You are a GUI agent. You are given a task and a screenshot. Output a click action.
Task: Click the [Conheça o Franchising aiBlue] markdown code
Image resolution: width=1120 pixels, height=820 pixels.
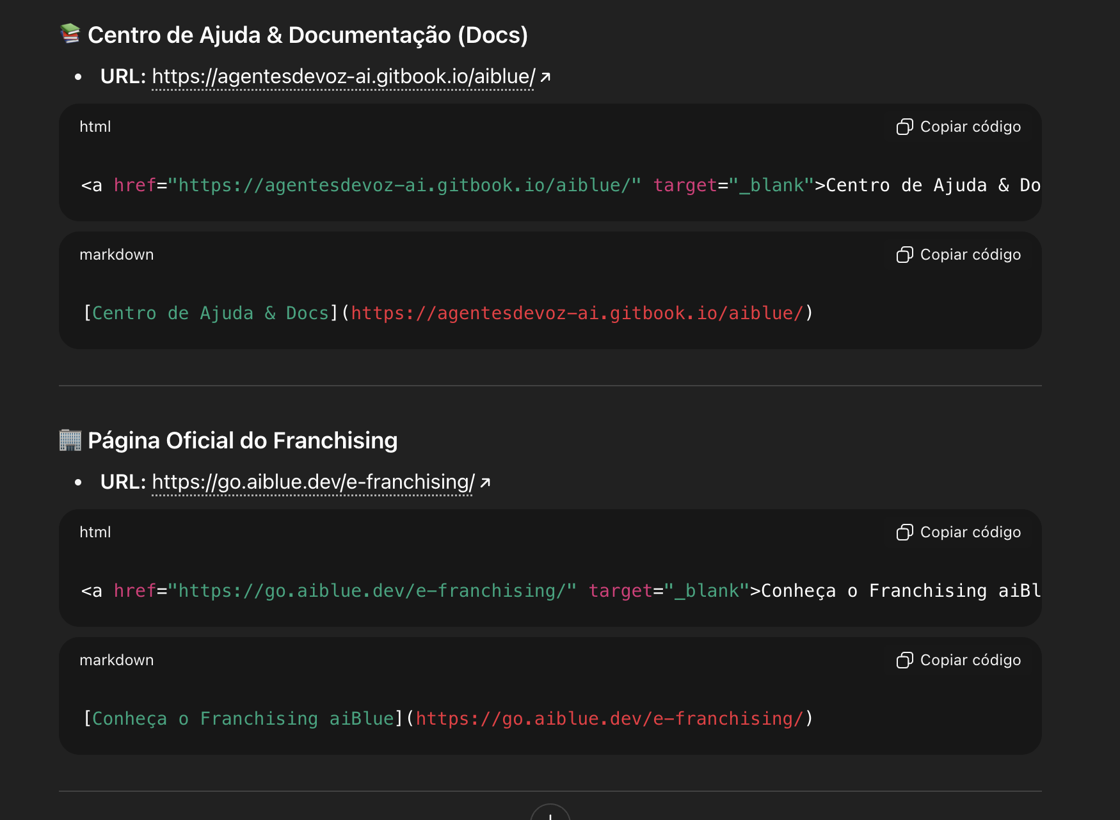[x=448, y=719]
